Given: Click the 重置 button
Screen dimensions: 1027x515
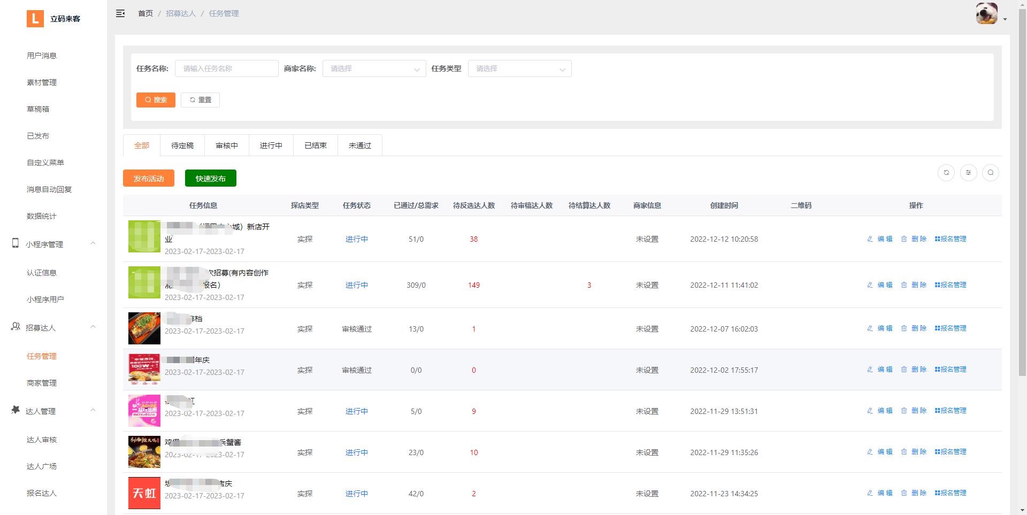Looking at the screenshot, I should click(x=200, y=100).
